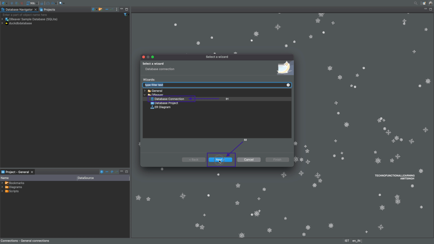Image resolution: width=434 pixels, height=244 pixels.
Task: Click the new folder icon in Database Navigator
Action: click(x=100, y=9)
